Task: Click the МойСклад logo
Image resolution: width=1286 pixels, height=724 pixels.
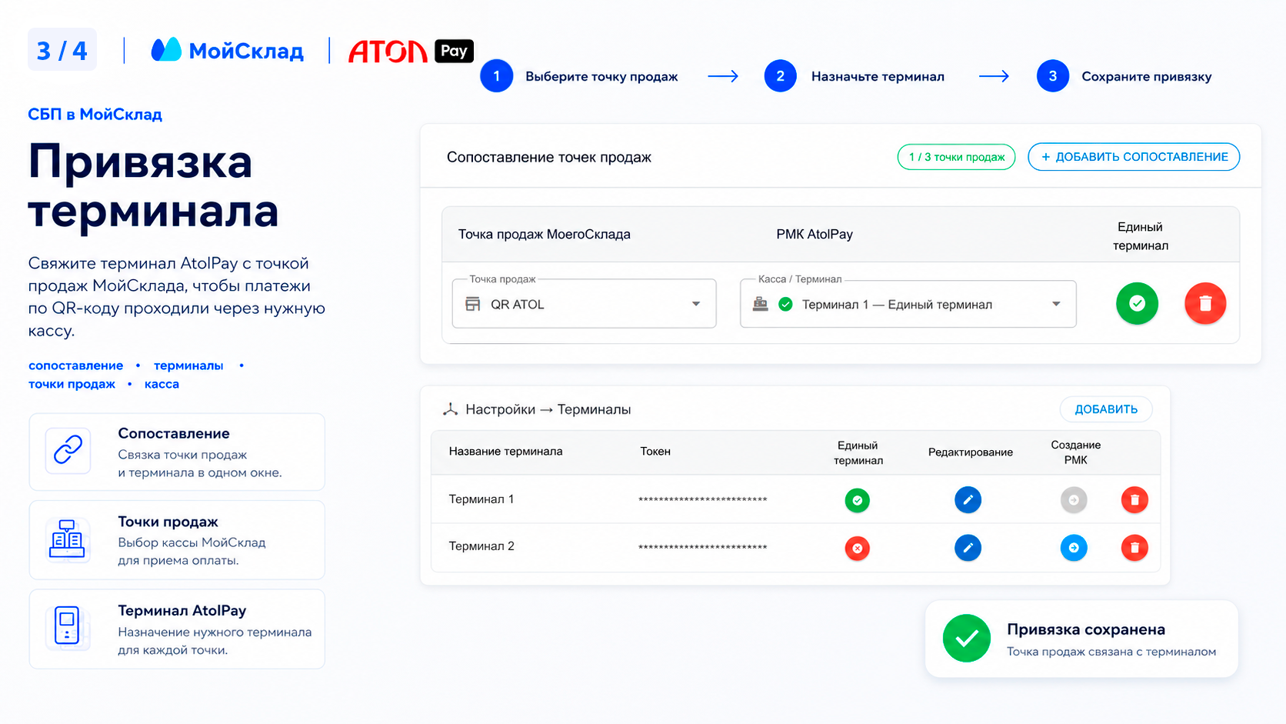Action: 227,50
